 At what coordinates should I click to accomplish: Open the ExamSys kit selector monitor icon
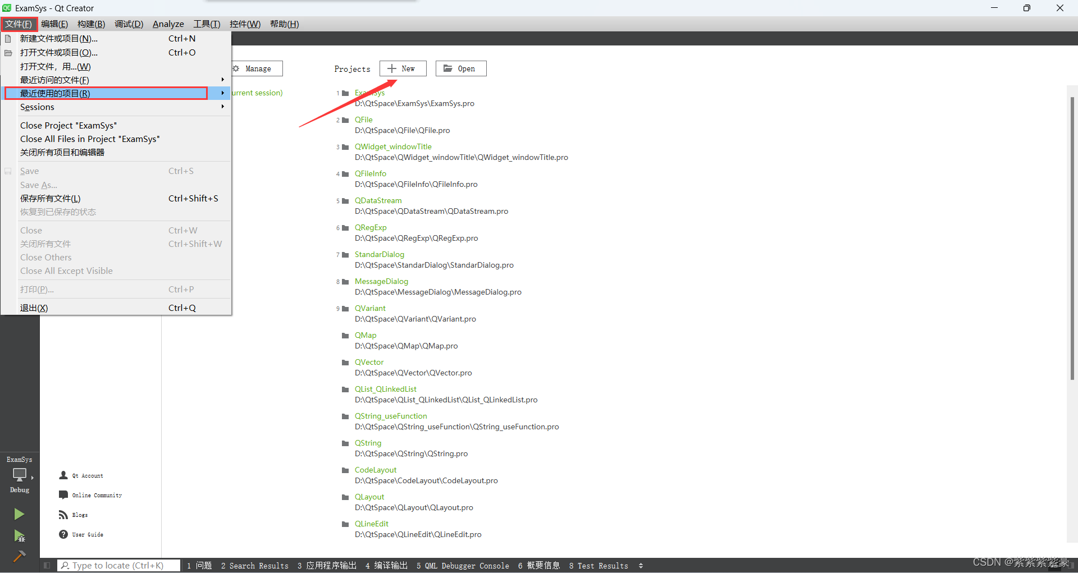pyautogui.click(x=20, y=474)
